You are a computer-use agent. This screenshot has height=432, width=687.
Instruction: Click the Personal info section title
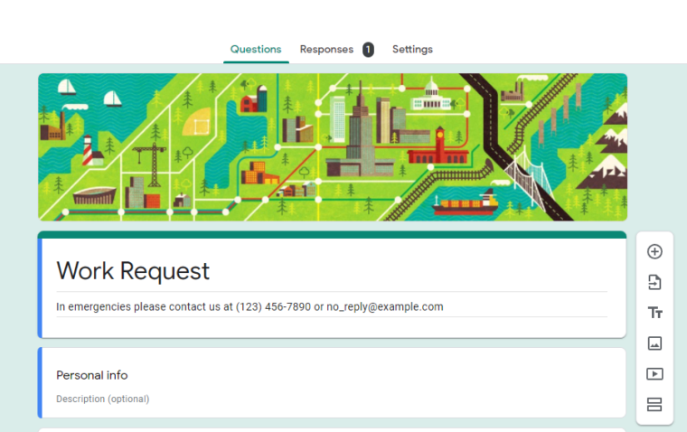pos(92,375)
